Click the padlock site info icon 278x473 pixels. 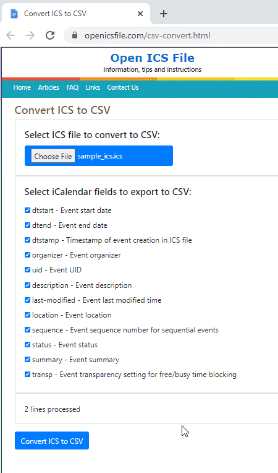(x=75, y=35)
